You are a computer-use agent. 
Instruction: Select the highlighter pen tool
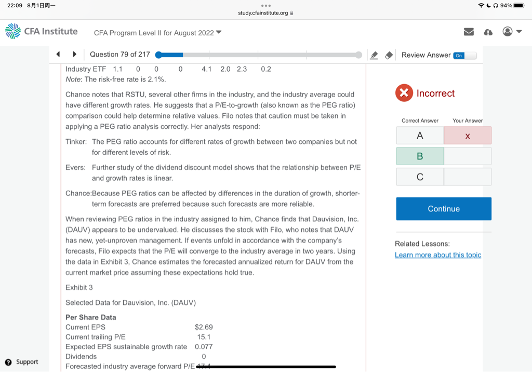374,55
